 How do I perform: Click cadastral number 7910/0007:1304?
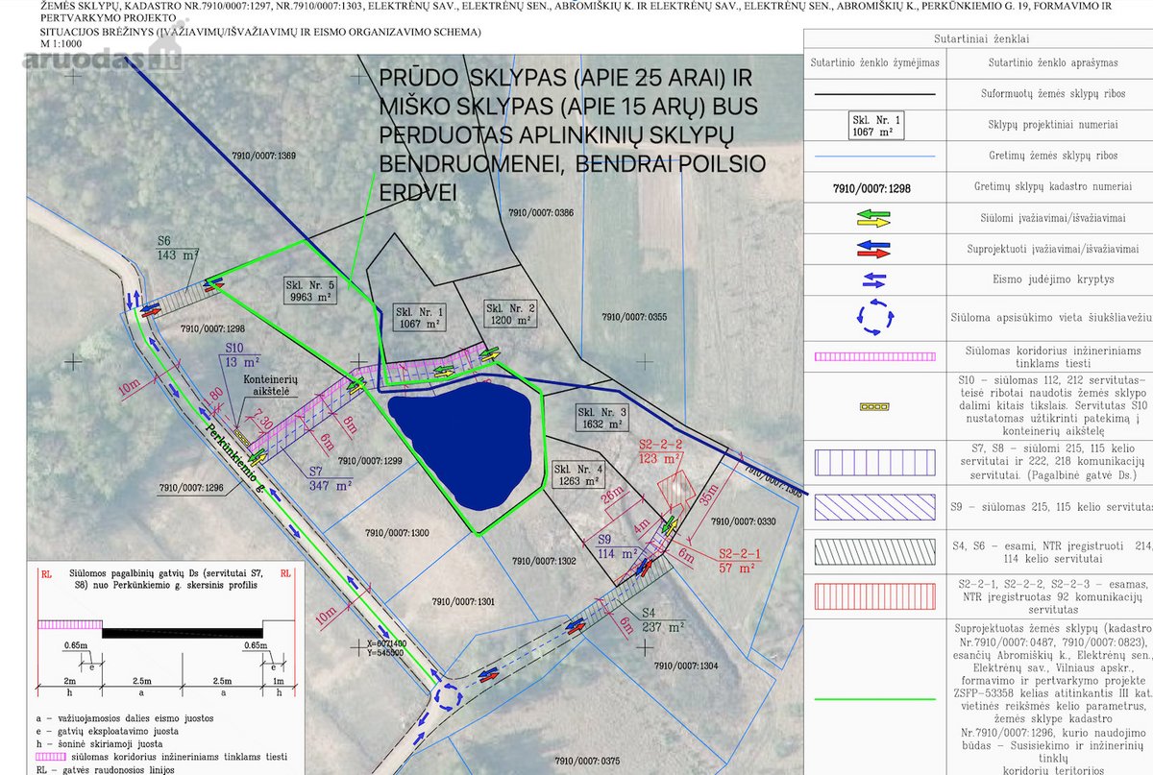click(x=684, y=665)
